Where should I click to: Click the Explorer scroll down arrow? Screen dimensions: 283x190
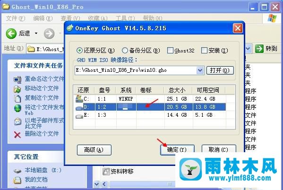(97, 184)
